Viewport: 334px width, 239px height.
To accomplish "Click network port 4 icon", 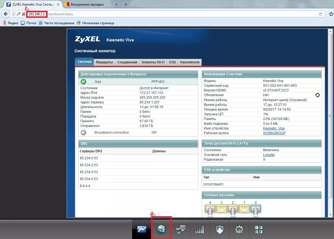I will pyautogui.click(x=210, y=209).
